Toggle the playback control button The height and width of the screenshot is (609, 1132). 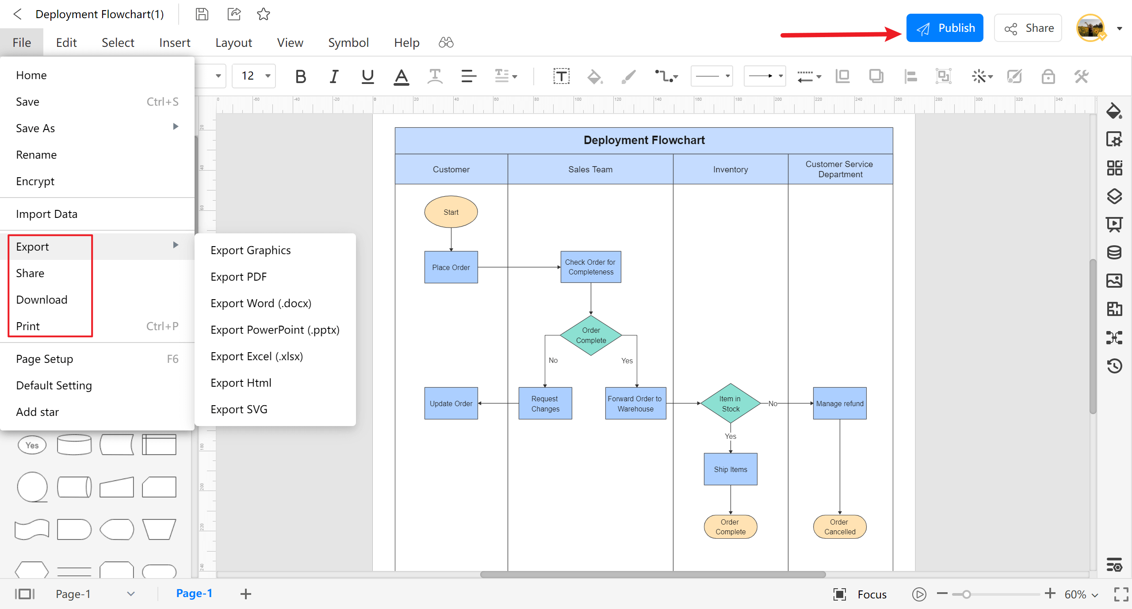click(x=919, y=593)
